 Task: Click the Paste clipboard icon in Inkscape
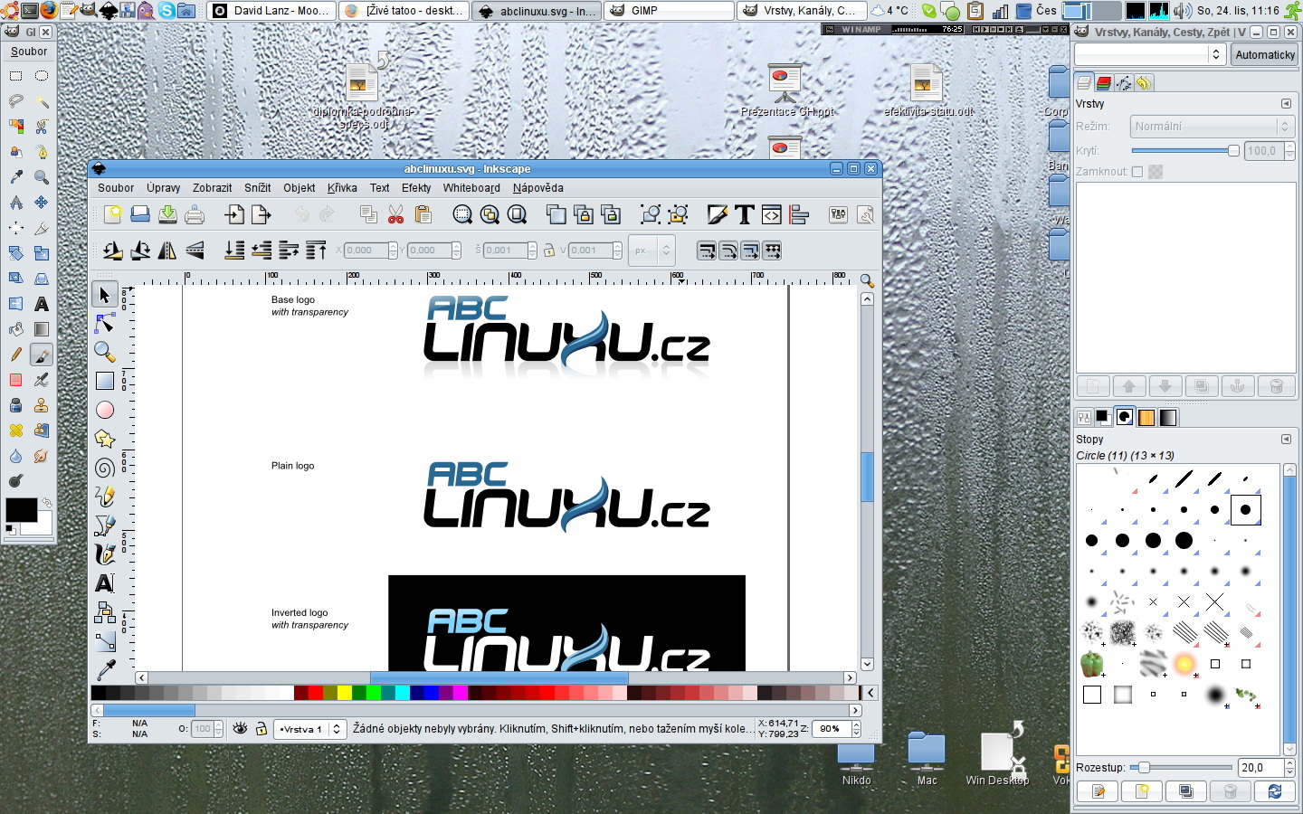coord(423,214)
